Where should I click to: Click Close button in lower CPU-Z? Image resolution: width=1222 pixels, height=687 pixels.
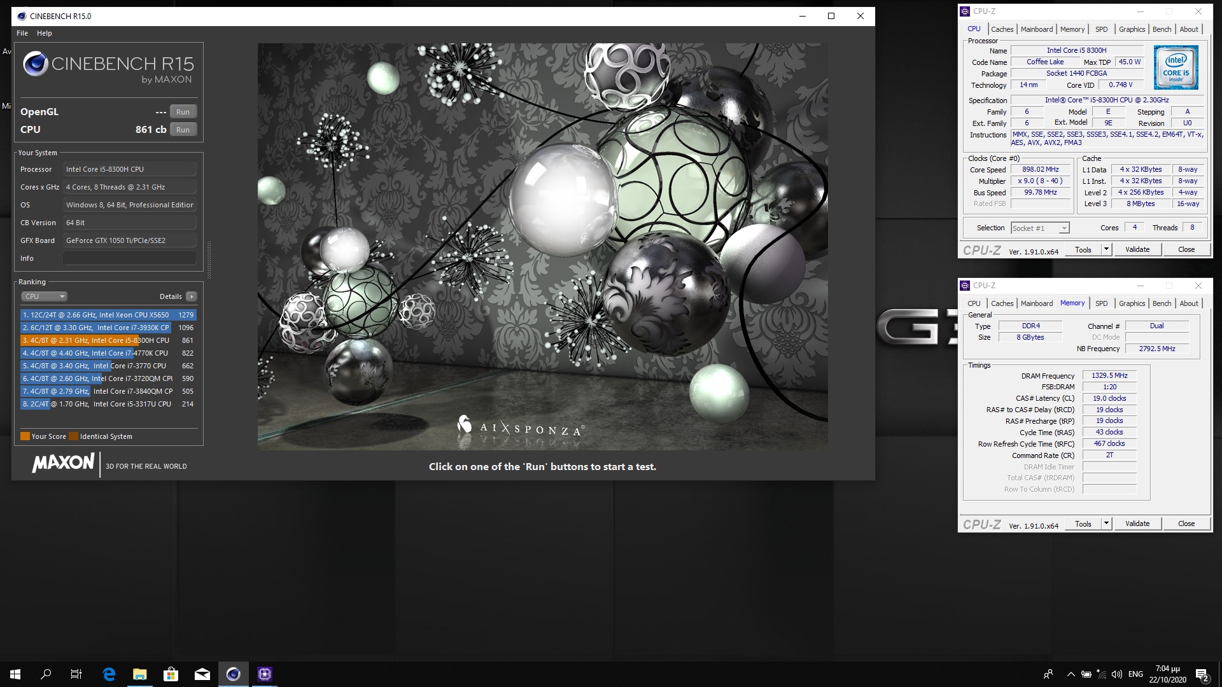click(x=1186, y=524)
